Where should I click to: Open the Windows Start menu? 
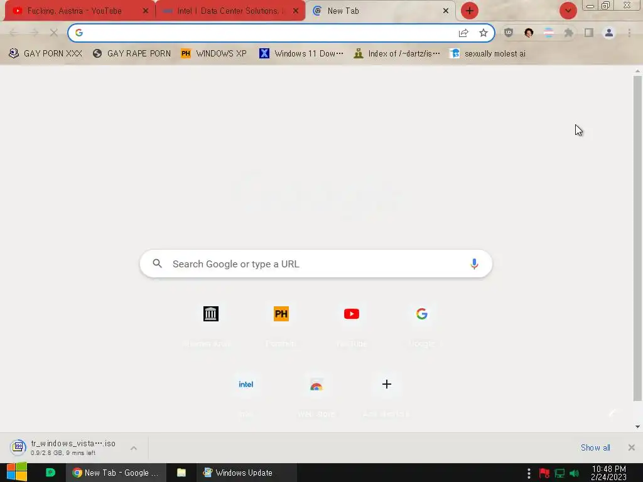(16, 472)
